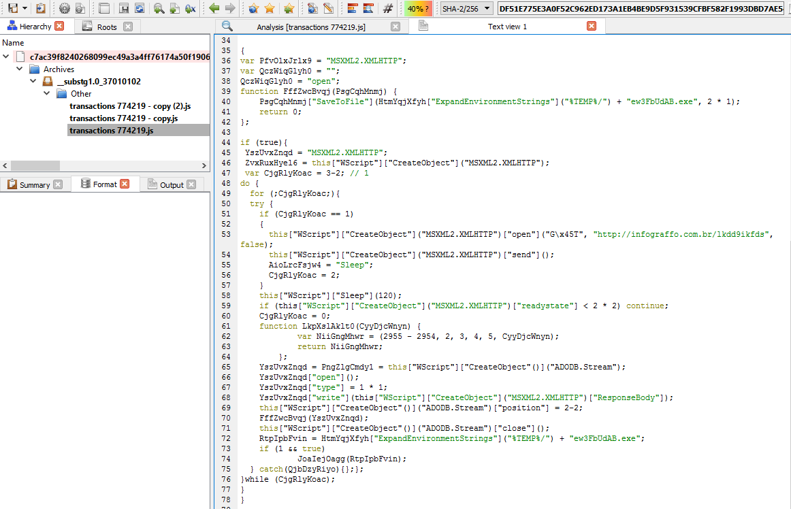Image resolution: width=791 pixels, height=509 pixels.
Task: Open the SHA-2/256 hash algorithm dropdown
Action: coord(466,9)
